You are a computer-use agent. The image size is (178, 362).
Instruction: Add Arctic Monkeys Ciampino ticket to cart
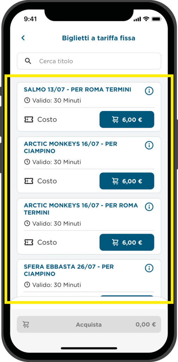[127, 181]
